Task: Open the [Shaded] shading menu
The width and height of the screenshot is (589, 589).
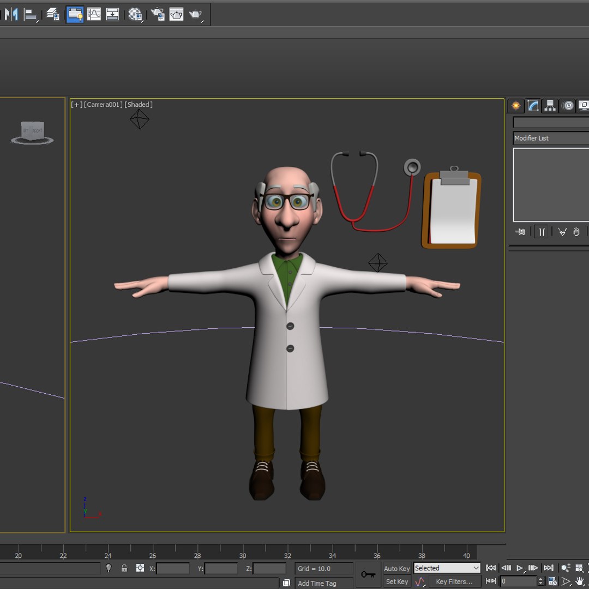Action: [x=139, y=104]
